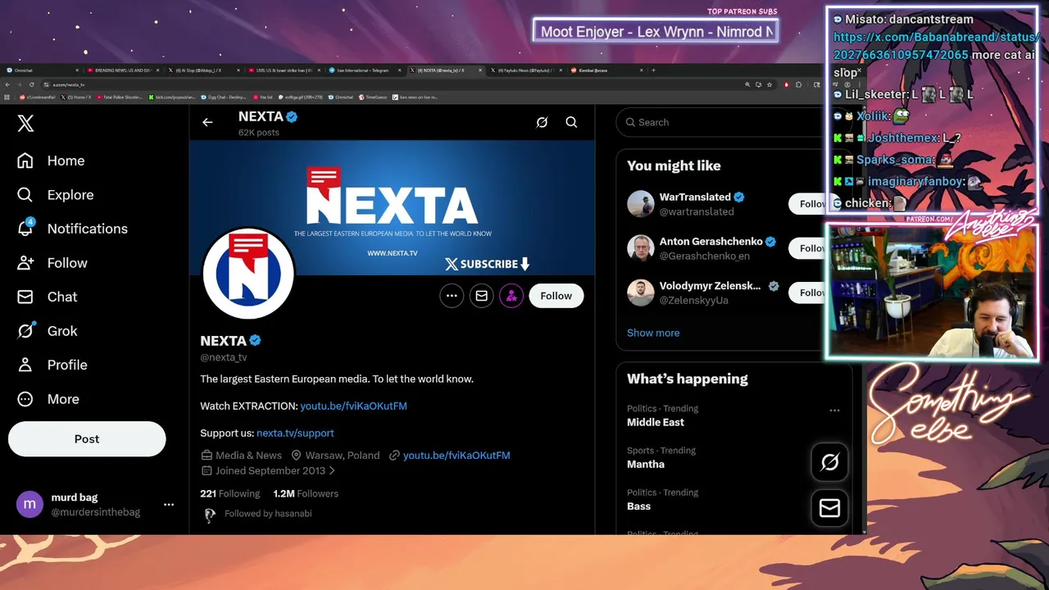Follow the NEXTA account
The width and height of the screenshot is (1049, 590).
coord(556,296)
